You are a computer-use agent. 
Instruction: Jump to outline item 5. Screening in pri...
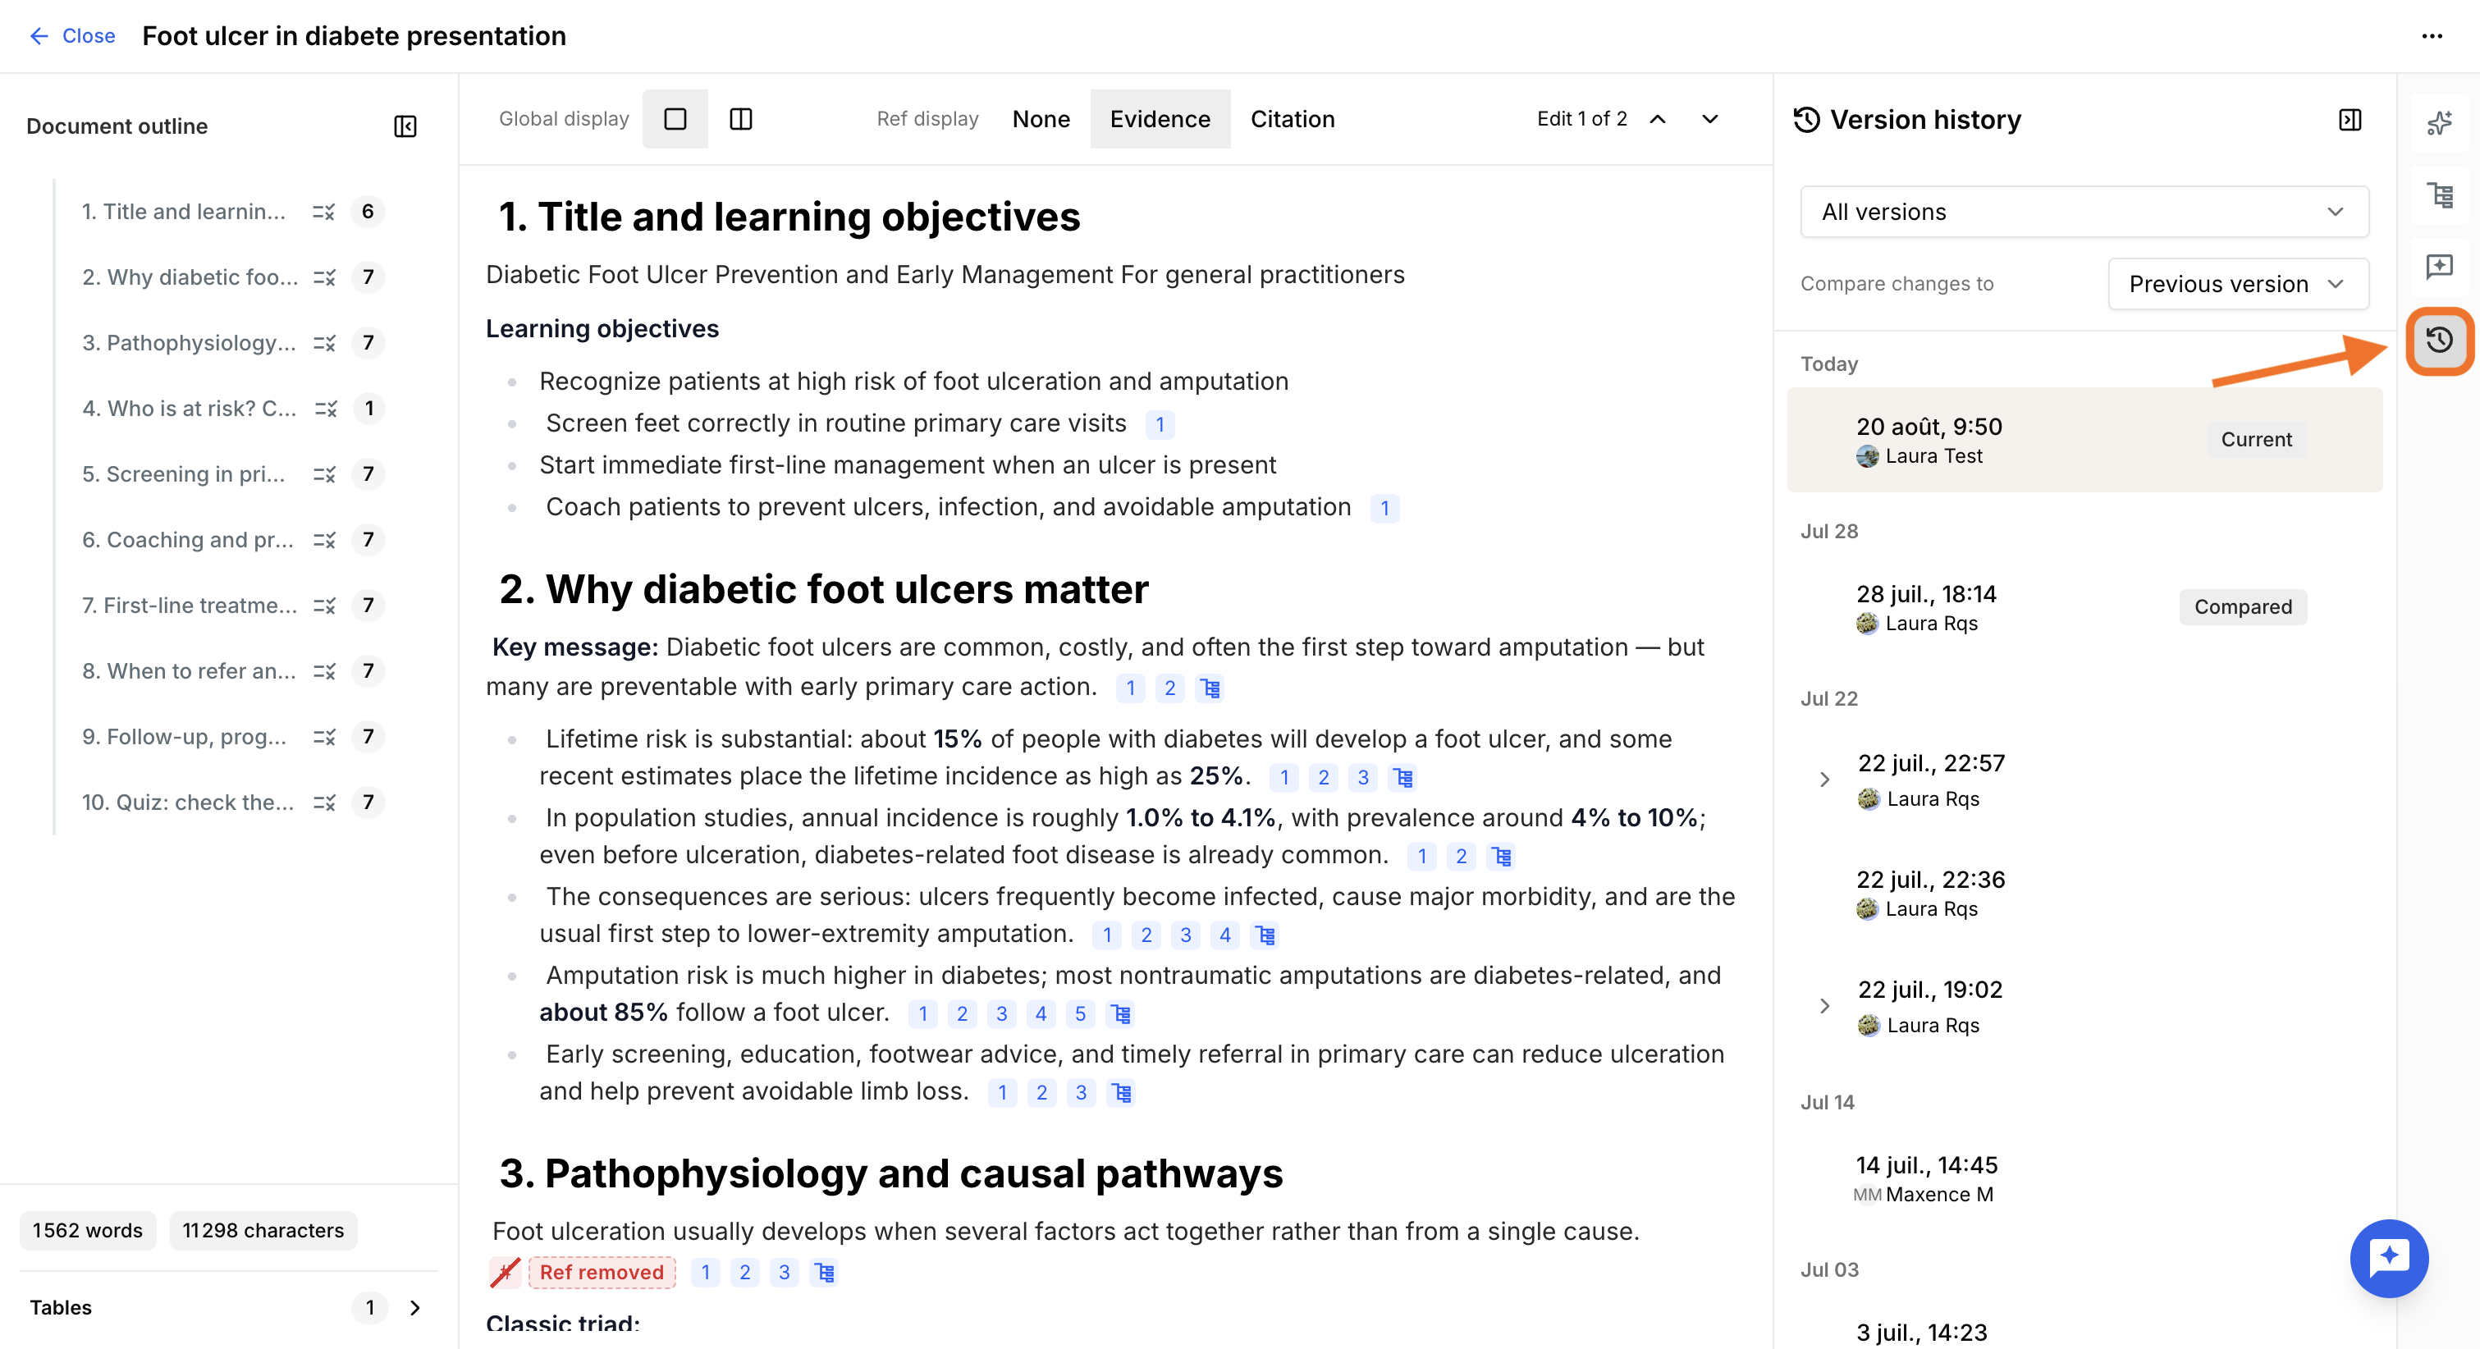183,473
